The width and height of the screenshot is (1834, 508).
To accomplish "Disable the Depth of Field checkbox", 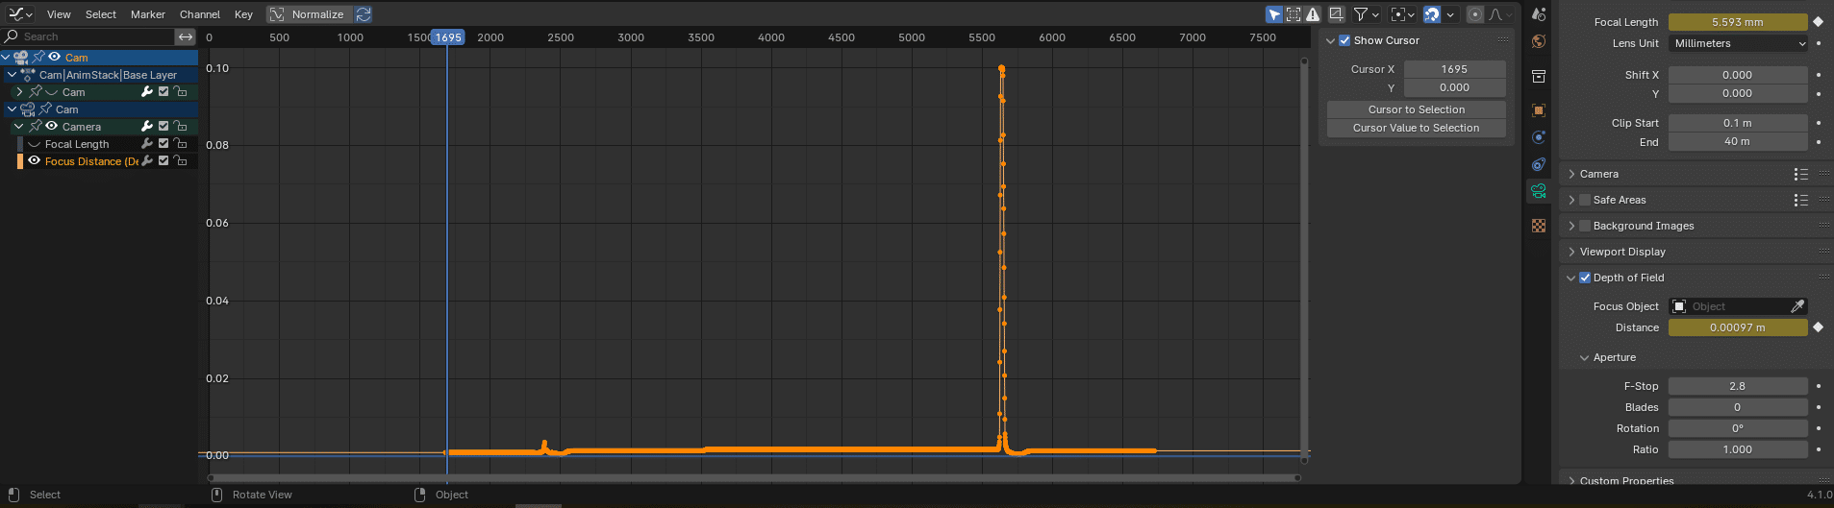I will click(x=1585, y=278).
